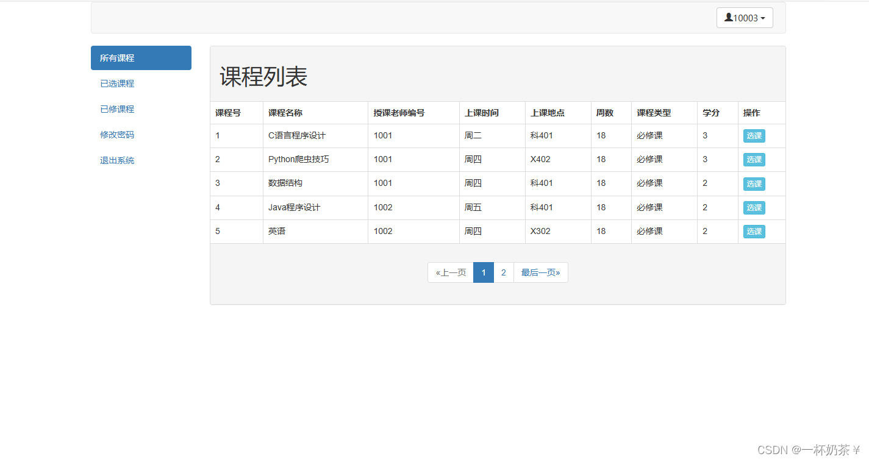Image resolution: width=869 pixels, height=462 pixels.
Task: Click the 课程列表 heading
Action: (x=263, y=77)
